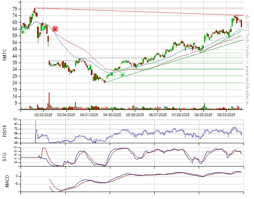The width and height of the screenshot is (254, 199).
Task: Click the green X marker near 04/30/2025
Action: [x=123, y=74]
